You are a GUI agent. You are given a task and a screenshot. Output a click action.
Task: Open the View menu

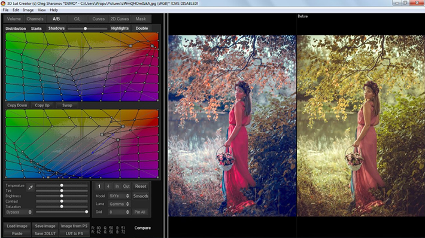(41, 10)
